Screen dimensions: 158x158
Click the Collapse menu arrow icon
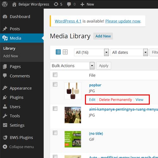pyautogui.click(x=5, y=147)
